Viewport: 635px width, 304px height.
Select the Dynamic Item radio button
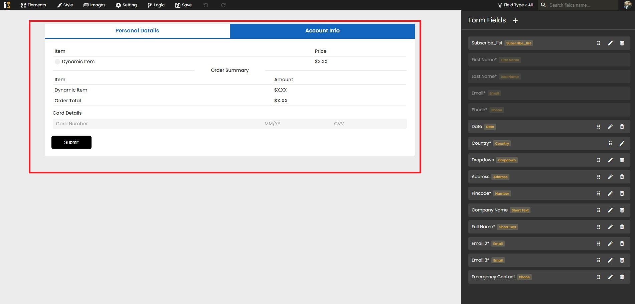click(x=57, y=62)
